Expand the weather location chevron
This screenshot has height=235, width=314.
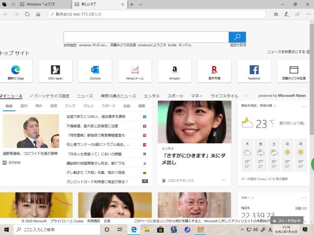point(275,106)
